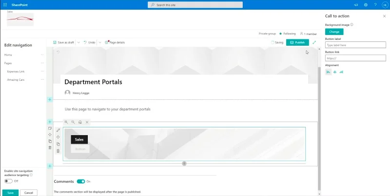Click the Change background image button
Image resolution: width=390 pixels, height=196 pixels.
[x=334, y=32]
